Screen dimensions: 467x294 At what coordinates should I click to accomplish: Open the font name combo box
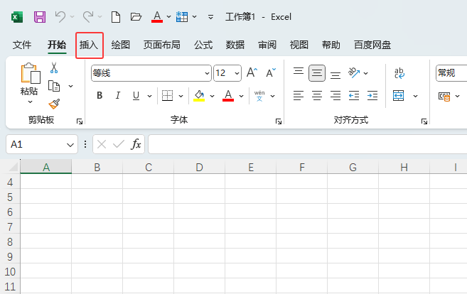[151, 73]
